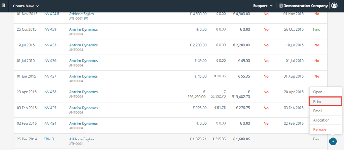344x150 pixels.
Task: Expand the Create New dropdown
Action: (26, 6)
